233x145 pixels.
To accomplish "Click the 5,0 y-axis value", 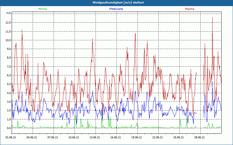I will (x=9, y=84).
